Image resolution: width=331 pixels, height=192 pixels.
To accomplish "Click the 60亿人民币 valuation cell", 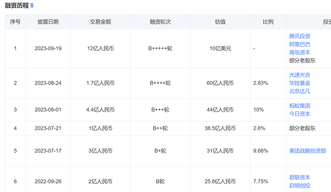I will pos(220,83).
